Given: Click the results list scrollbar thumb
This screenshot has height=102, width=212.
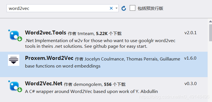Looking at the screenshot, I should tap(211, 32).
